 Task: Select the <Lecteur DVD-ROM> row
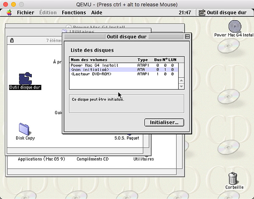pos(124,74)
